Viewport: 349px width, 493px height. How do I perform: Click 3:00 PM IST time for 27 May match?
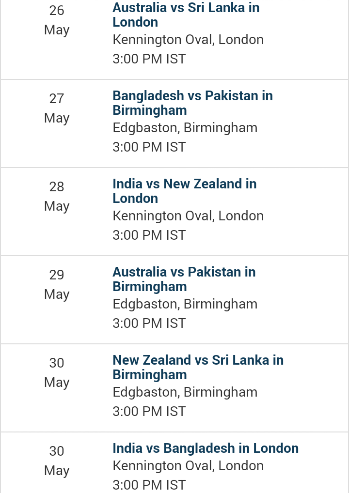pyautogui.click(x=149, y=147)
